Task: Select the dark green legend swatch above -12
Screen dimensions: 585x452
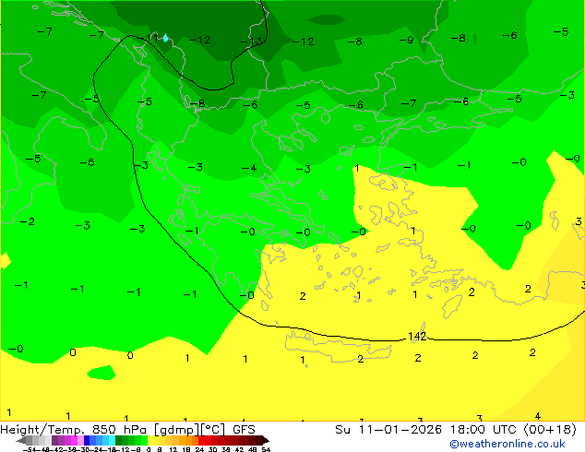Action: tap(119, 441)
